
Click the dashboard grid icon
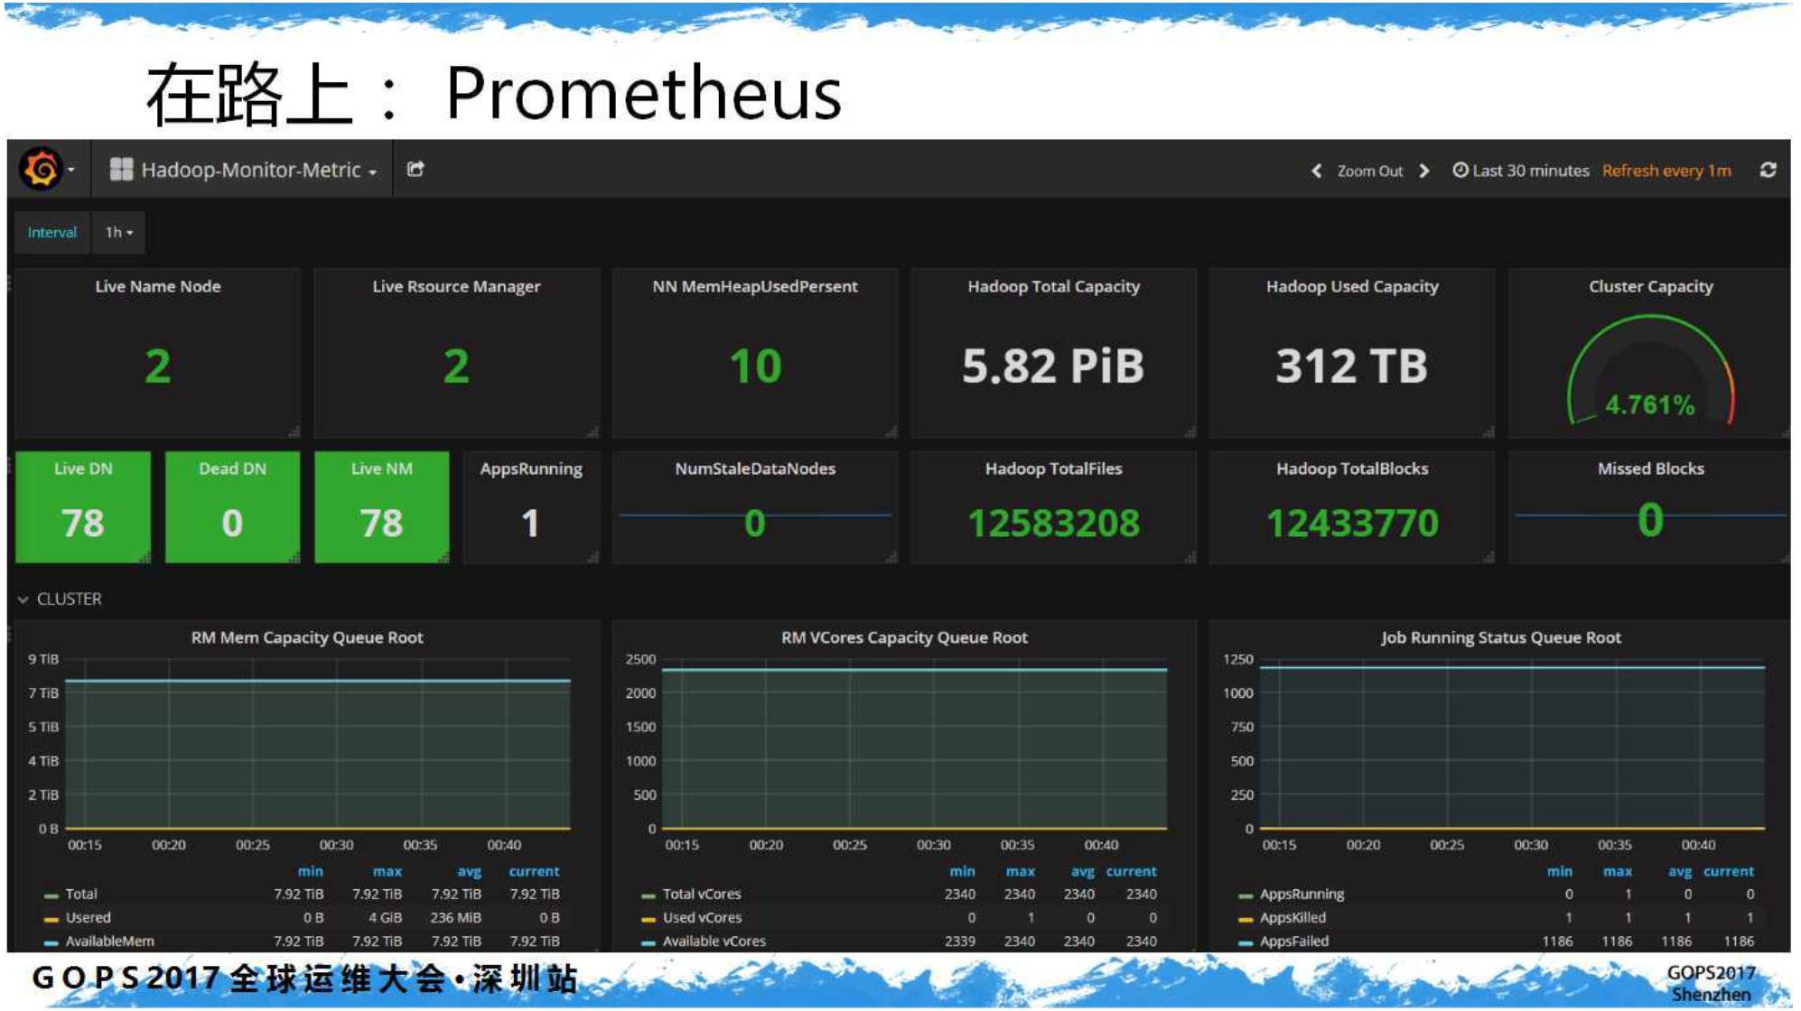(x=121, y=170)
